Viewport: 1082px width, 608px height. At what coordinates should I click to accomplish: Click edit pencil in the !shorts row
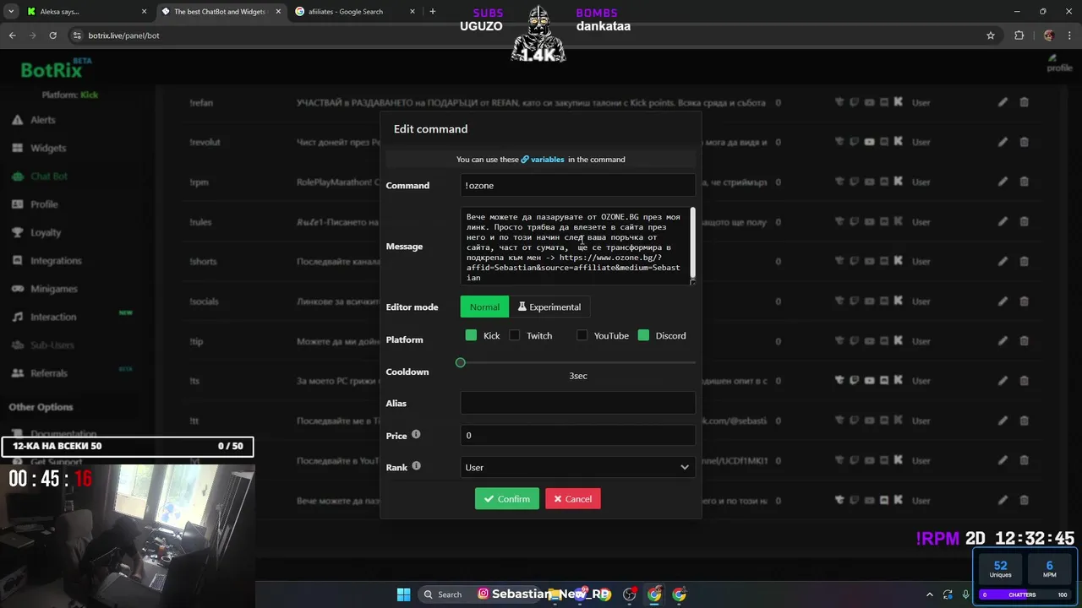[x=1003, y=261]
